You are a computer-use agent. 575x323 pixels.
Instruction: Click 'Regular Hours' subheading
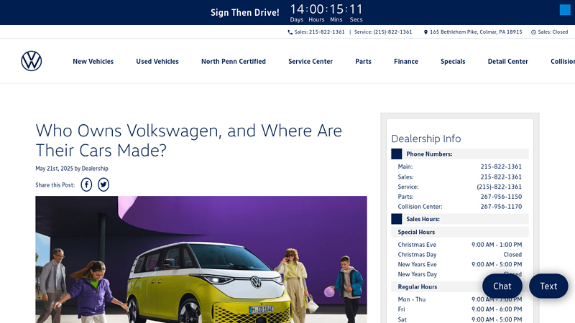418,286
